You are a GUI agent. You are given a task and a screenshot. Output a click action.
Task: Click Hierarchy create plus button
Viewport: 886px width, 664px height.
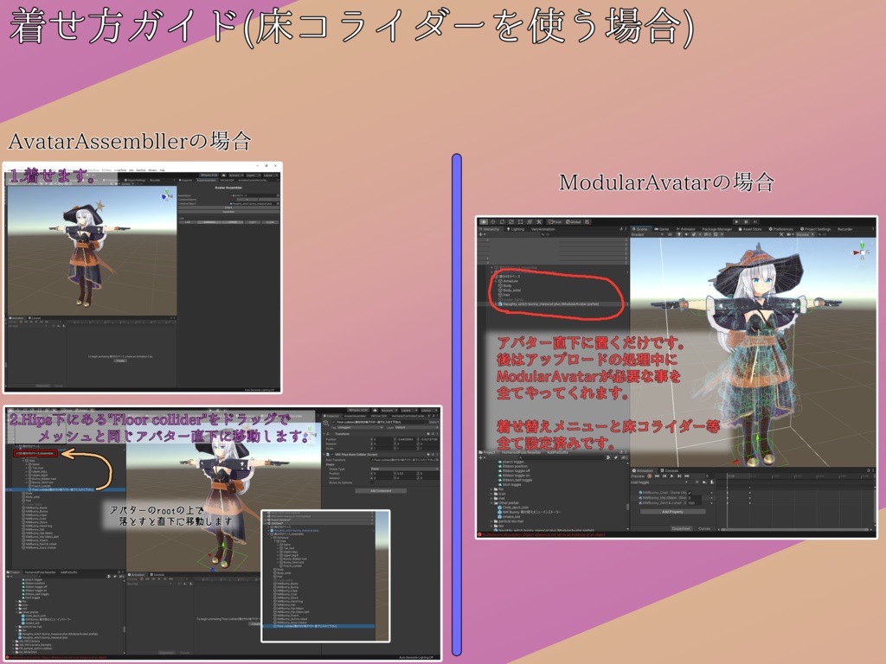pyautogui.click(x=481, y=234)
